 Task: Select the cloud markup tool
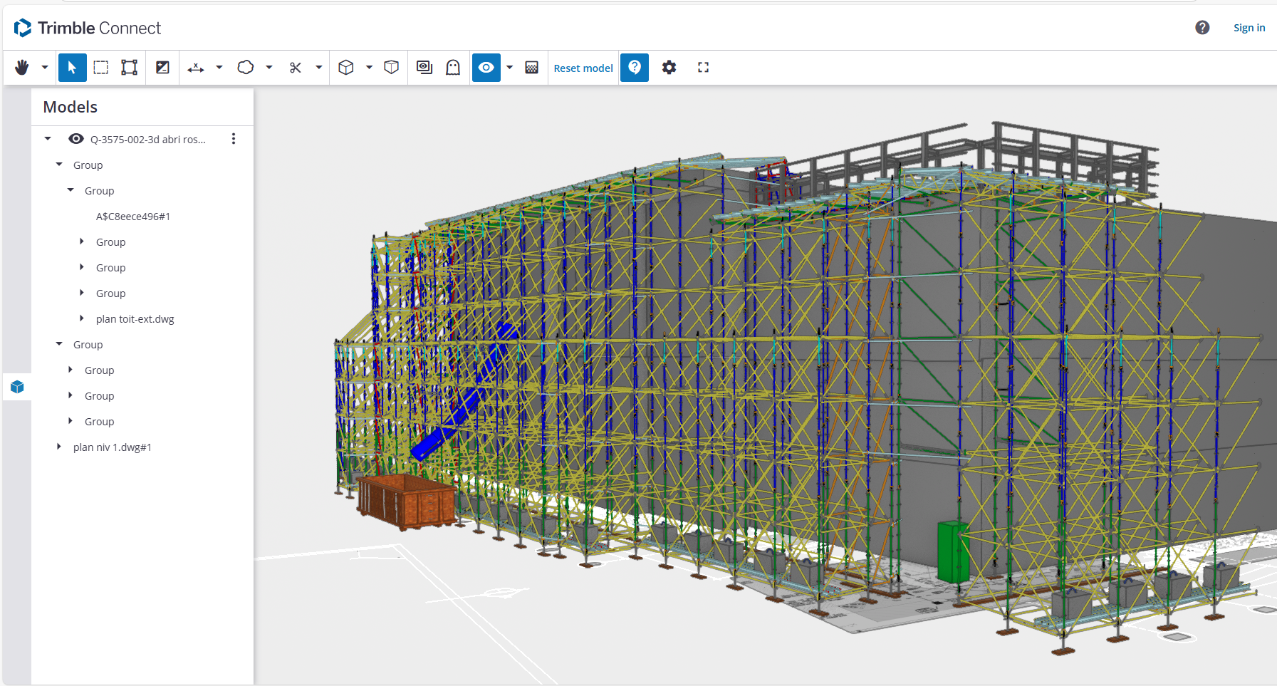click(x=246, y=68)
